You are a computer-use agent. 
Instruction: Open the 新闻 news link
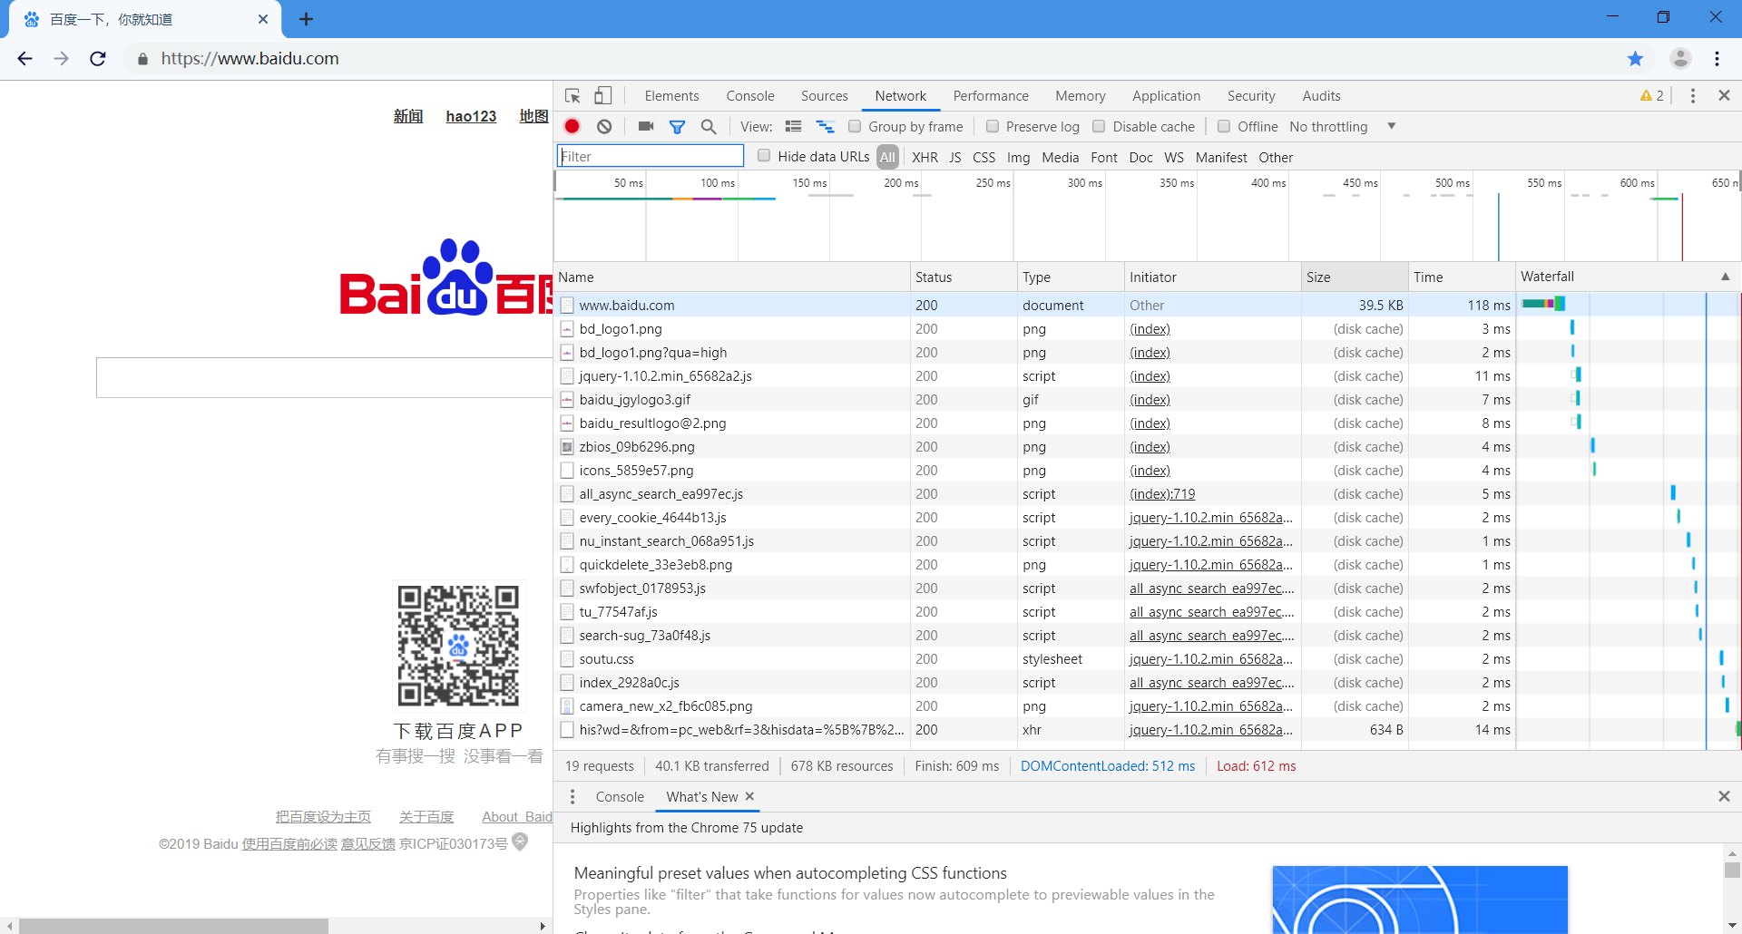408,116
